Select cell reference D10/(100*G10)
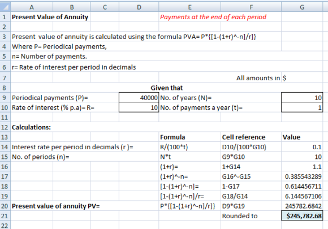 (244, 147)
